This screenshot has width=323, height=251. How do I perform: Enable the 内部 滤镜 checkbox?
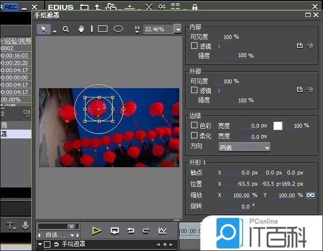coord(194,46)
